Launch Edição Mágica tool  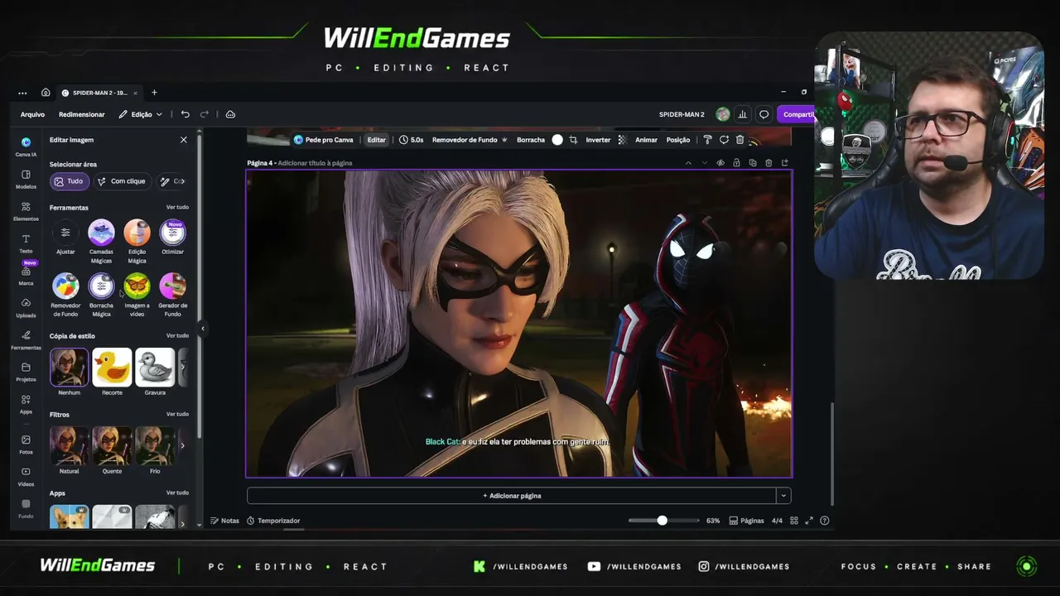click(x=137, y=242)
